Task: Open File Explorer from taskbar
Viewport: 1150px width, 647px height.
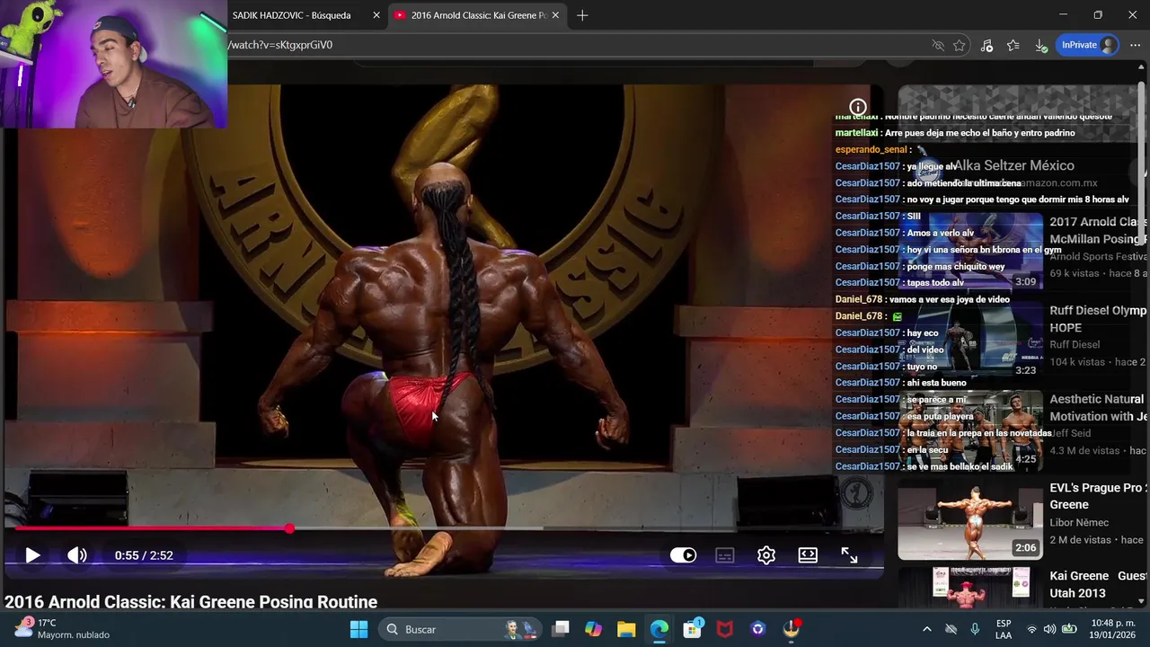Action: coord(626,629)
